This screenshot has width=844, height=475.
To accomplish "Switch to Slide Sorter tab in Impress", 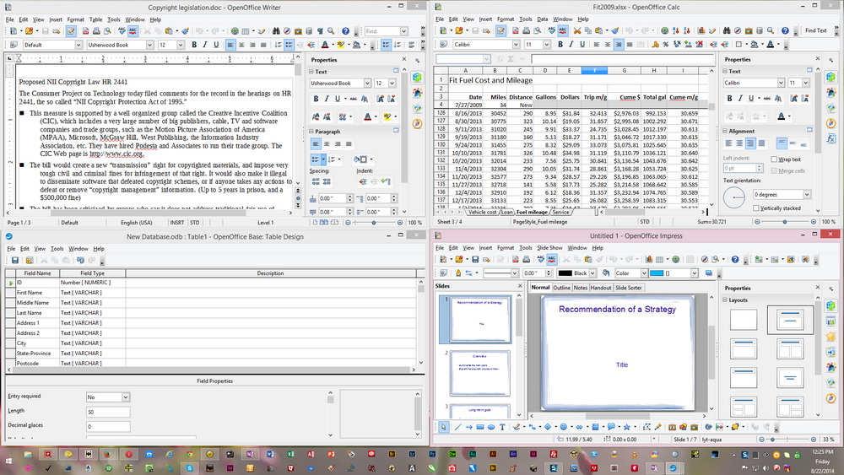I will pyautogui.click(x=628, y=288).
